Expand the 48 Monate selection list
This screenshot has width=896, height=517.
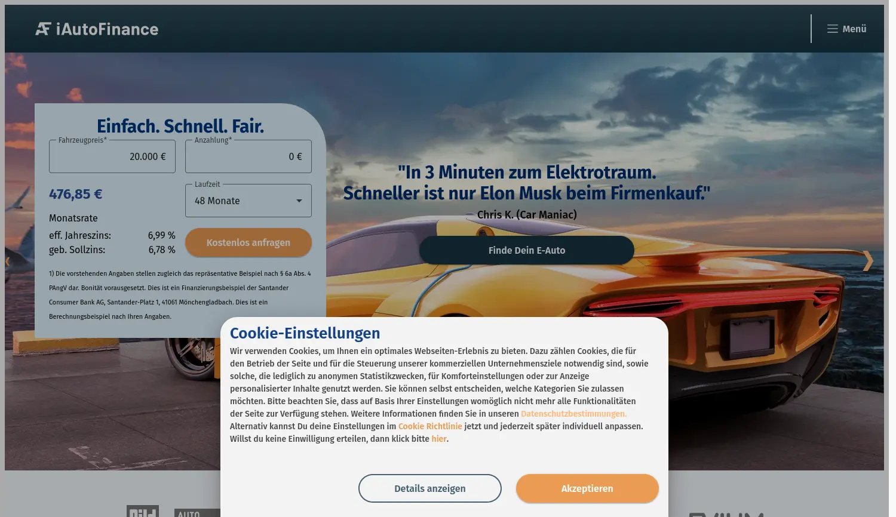pos(248,200)
